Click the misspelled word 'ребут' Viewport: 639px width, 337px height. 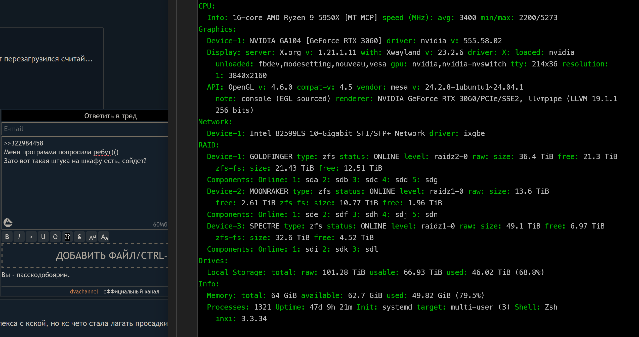[x=102, y=152]
